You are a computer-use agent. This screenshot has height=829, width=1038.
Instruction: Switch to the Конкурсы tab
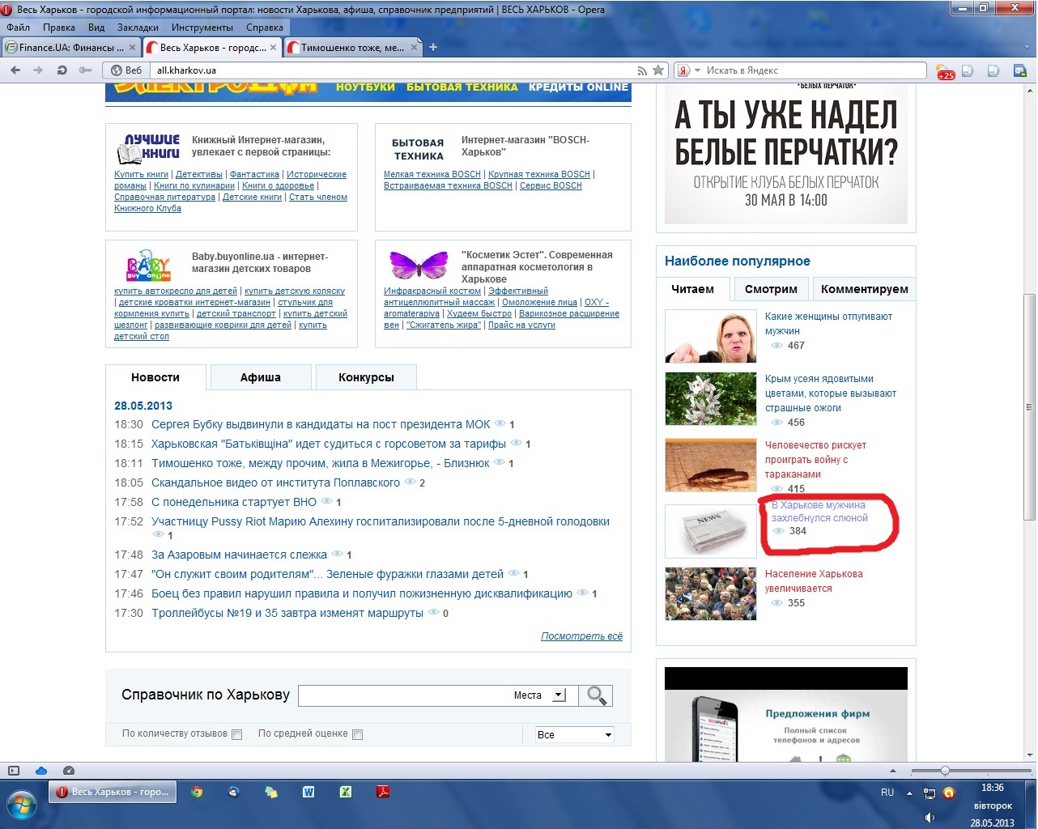[366, 377]
